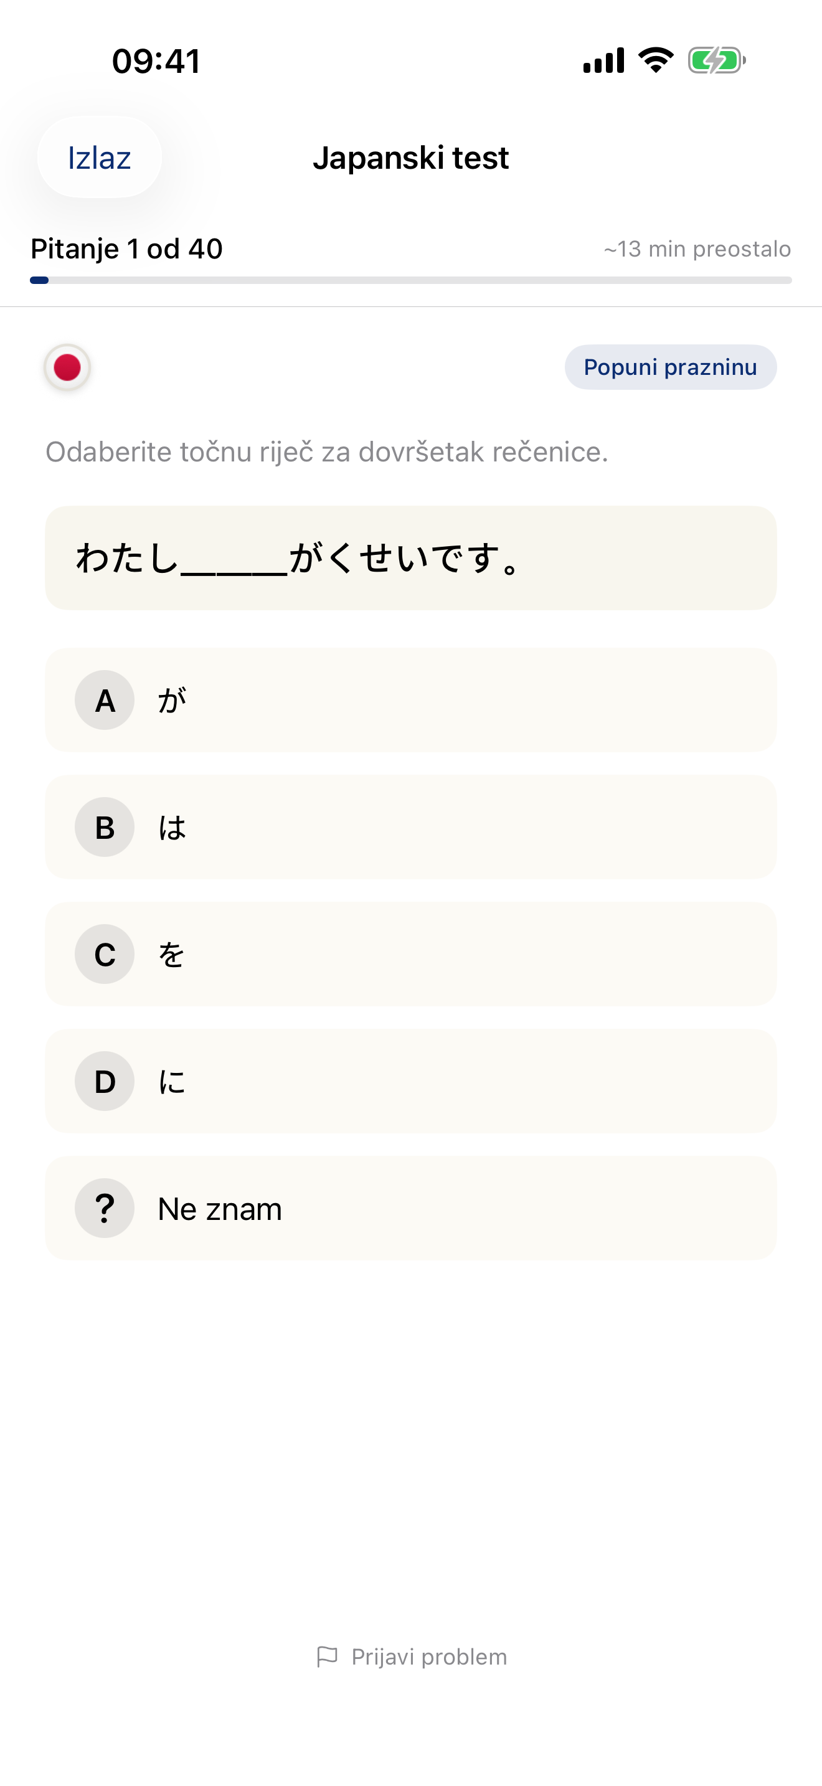This screenshot has height=1786, width=822.
Task: Click the Popuni prazninu label
Action: [669, 367]
